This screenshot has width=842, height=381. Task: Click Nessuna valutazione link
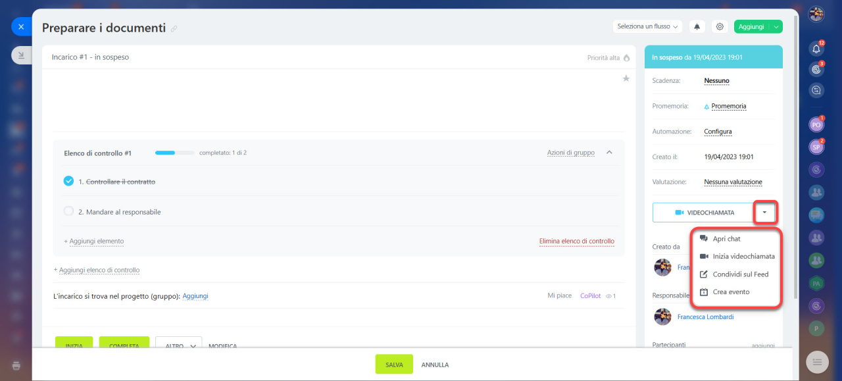tap(733, 182)
